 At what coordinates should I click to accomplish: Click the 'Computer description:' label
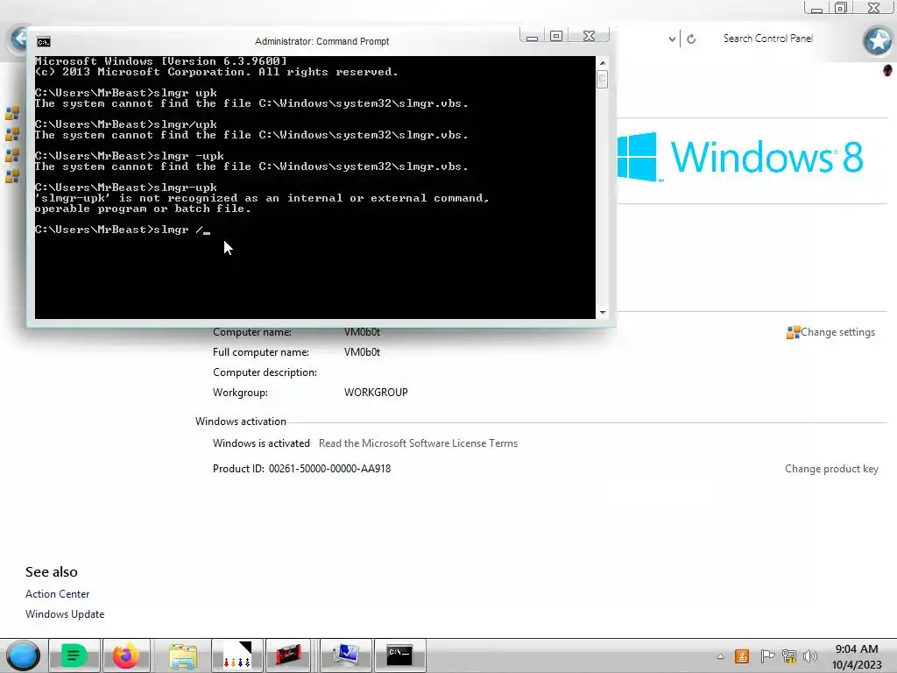pos(265,372)
